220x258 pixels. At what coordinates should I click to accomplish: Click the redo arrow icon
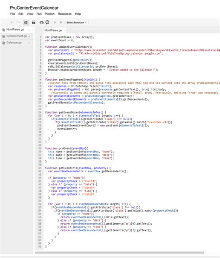(x=18, y=22)
